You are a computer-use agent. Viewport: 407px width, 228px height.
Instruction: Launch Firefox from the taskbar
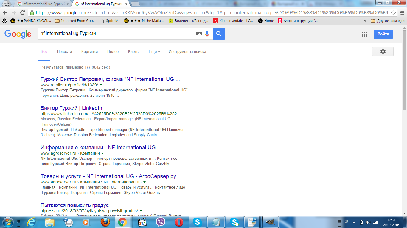[105, 222]
